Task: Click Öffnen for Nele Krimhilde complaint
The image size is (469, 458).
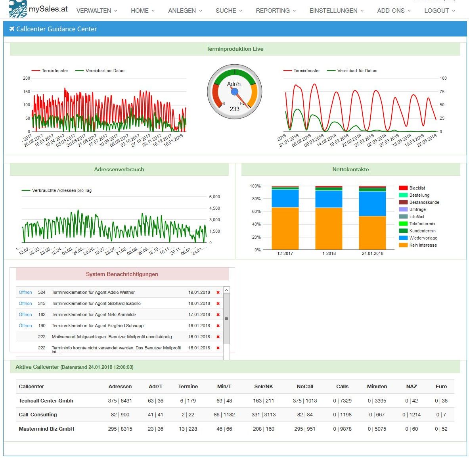Action: click(25, 314)
